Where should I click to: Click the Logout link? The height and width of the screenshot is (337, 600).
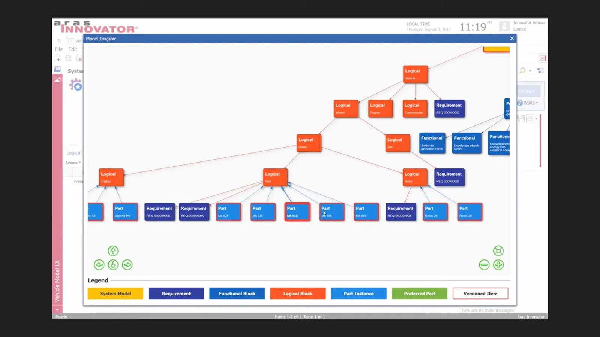[x=519, y=29]
